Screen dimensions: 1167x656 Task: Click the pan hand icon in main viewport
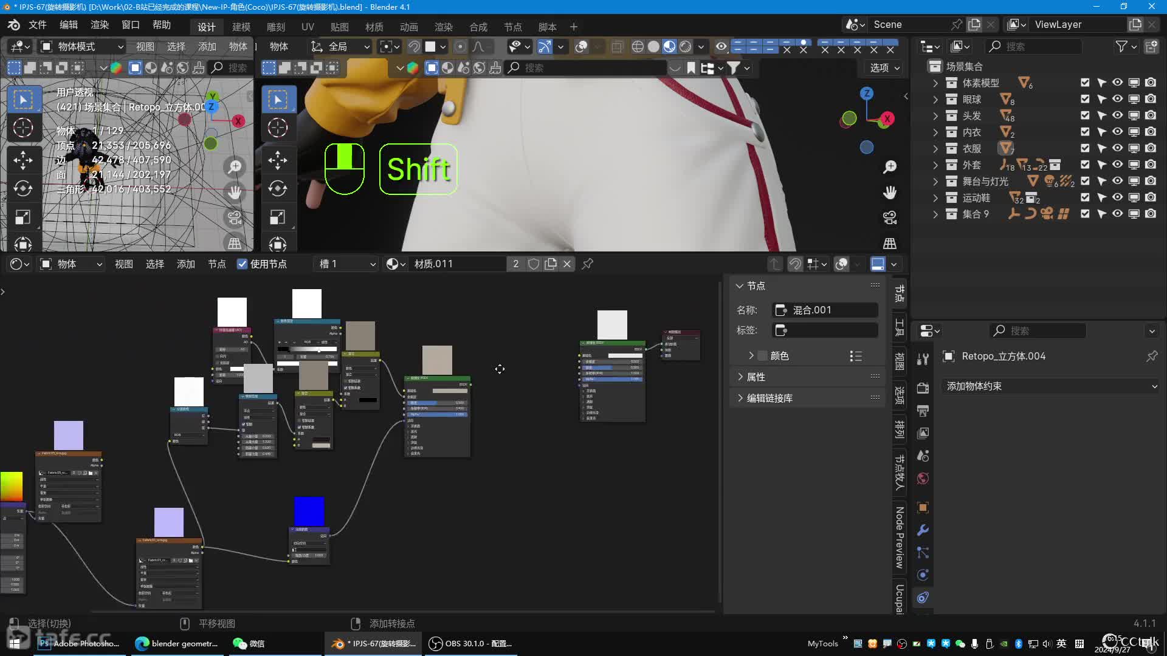(x=890, y=193)
